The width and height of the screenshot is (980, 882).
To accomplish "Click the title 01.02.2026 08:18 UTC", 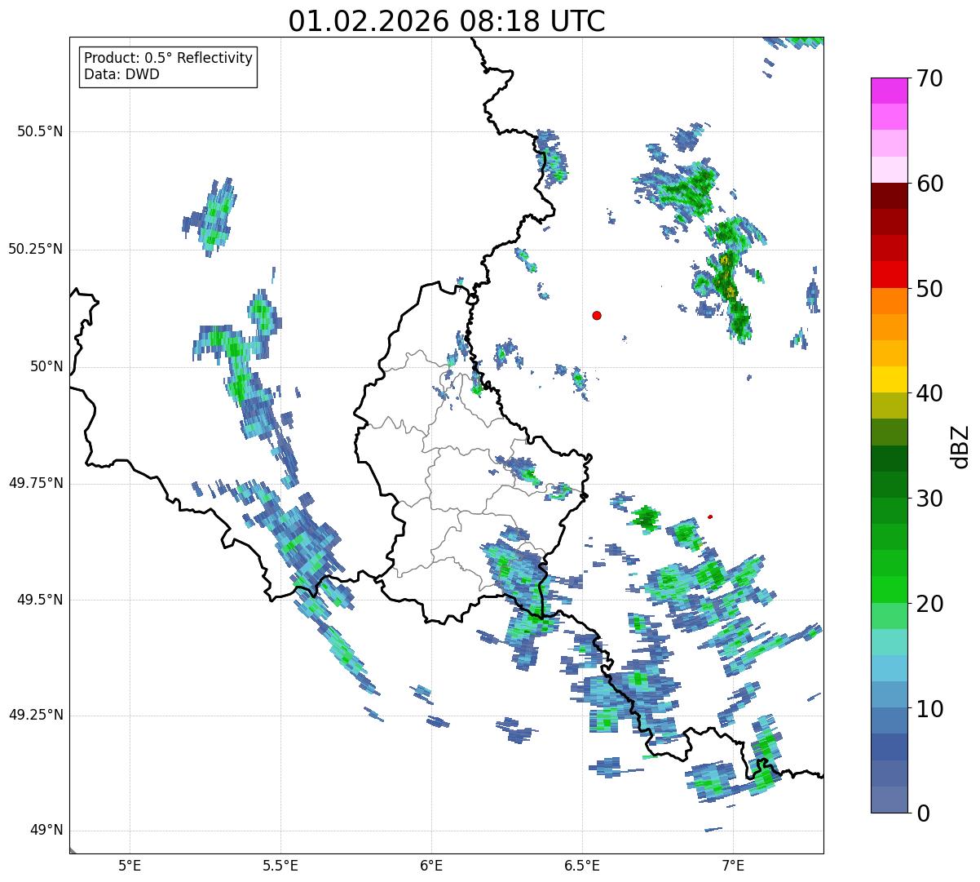I will click(447, 21).
